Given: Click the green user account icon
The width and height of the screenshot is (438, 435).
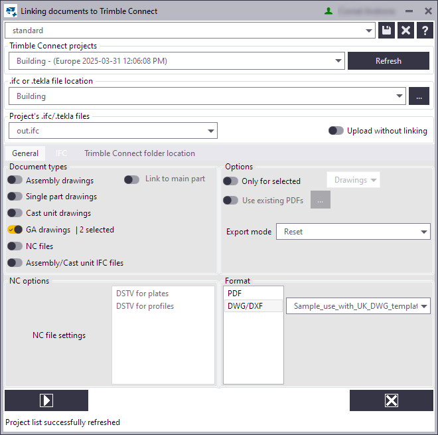Looking at the screenshot, I should [328, 11].
